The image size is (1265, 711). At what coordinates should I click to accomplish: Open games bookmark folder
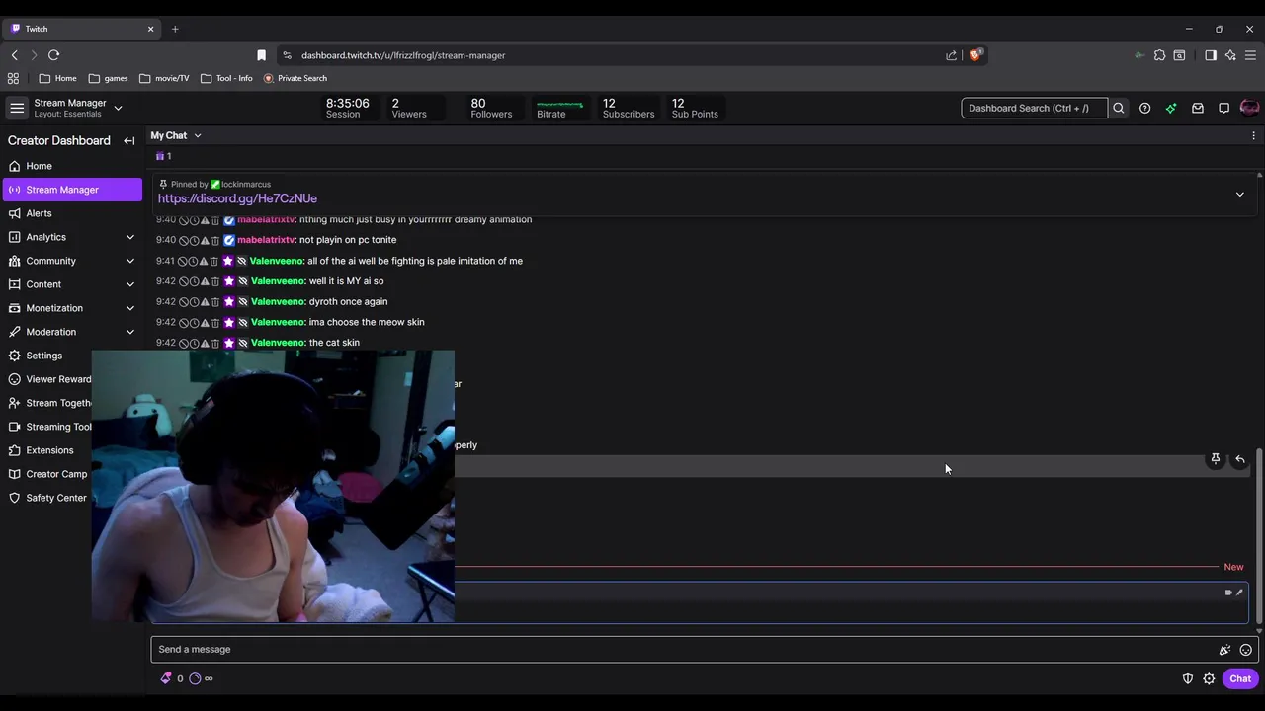tap(108, 78)
